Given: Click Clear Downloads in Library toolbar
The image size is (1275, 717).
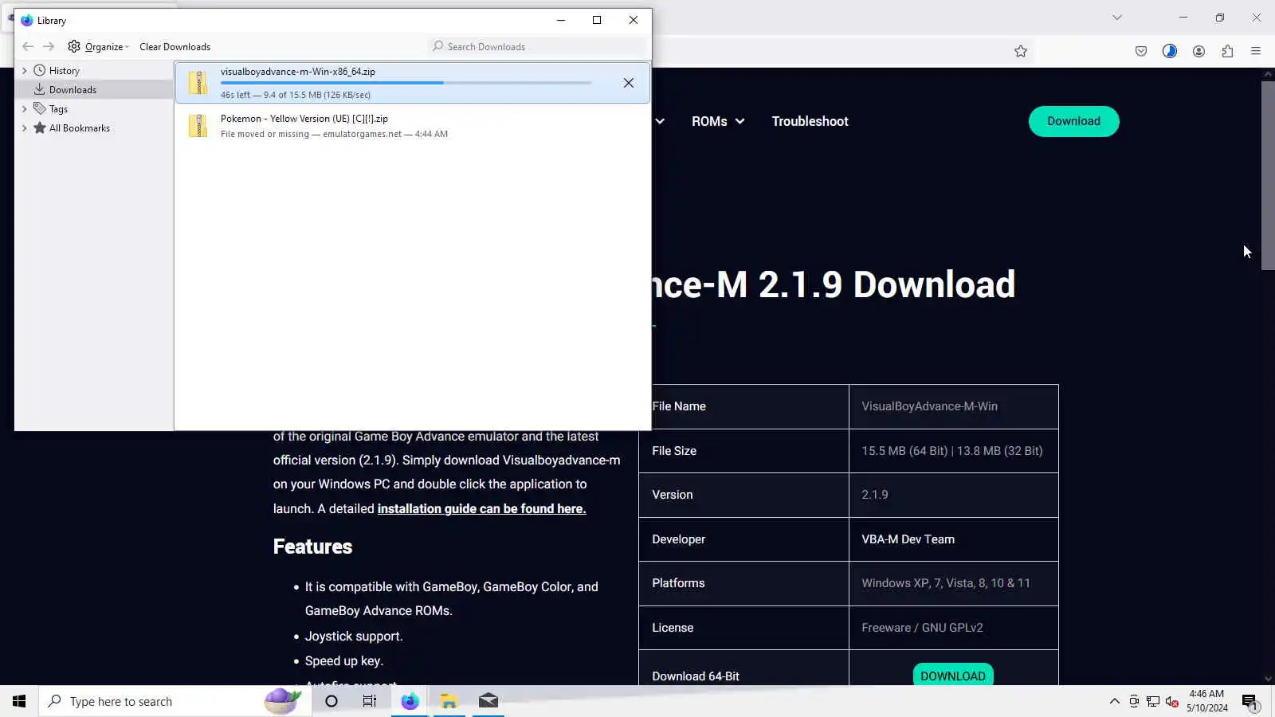Looking at the screenshot, I should point(175,46).
